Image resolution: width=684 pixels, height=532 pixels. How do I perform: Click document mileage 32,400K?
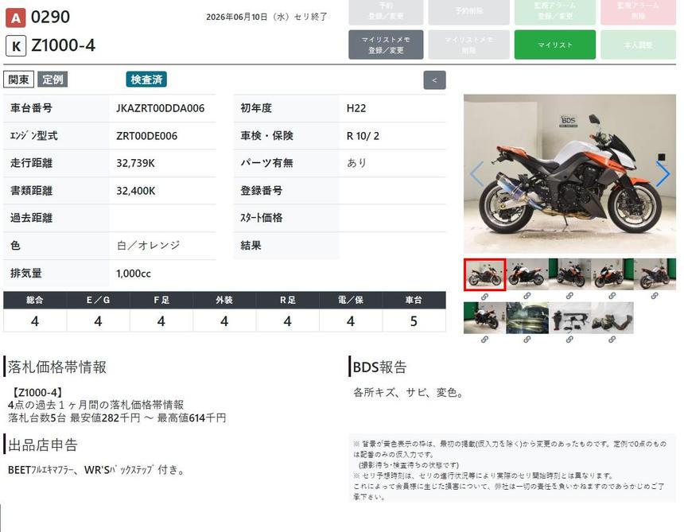coord(135,191)
